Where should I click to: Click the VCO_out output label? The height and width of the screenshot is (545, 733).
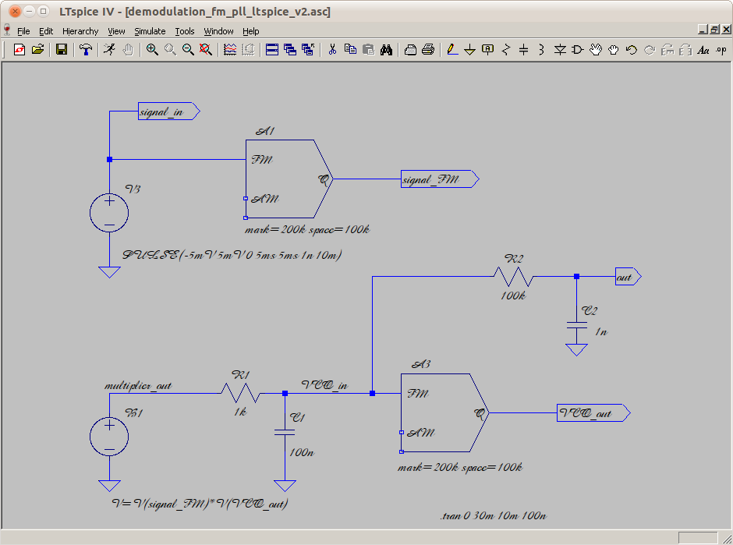pyautogui.click(x=593, y=413)
